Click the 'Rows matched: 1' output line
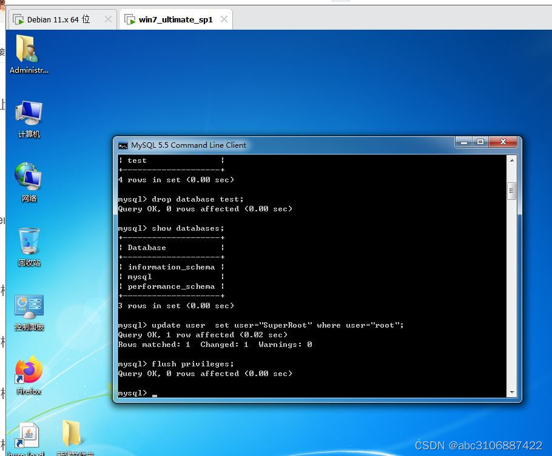Image resolution: width=552 pixels, height=456 pixels. pos(215,345)
